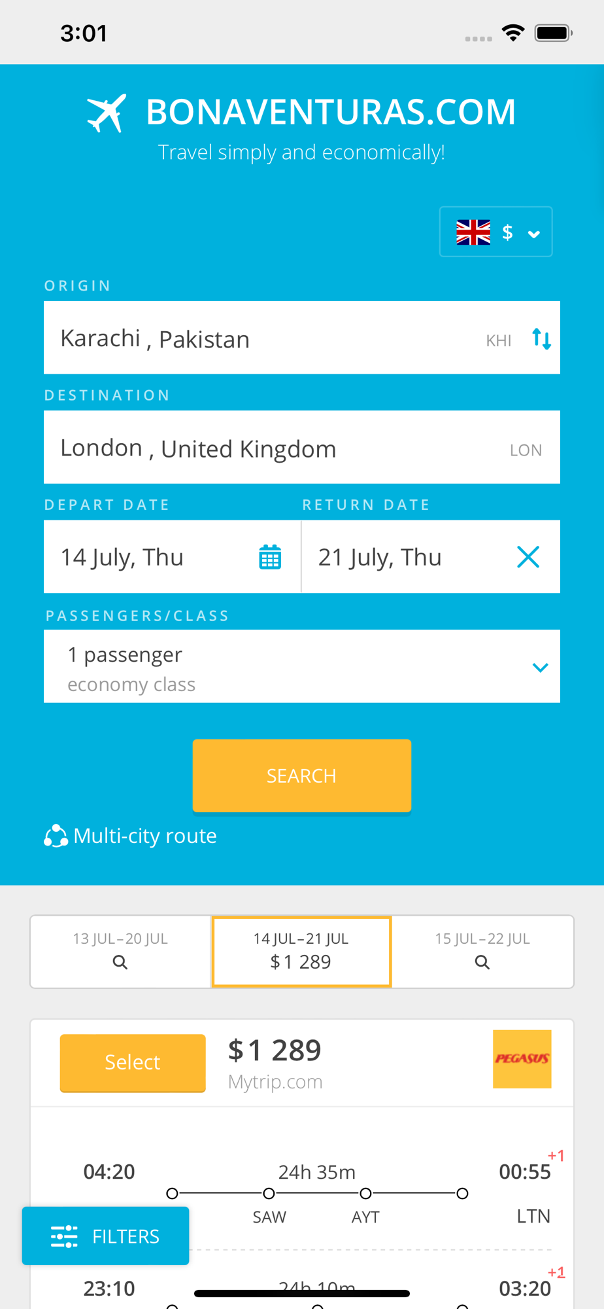
Task: Tap the airplane logo icon
Action: tap(107, 113)
